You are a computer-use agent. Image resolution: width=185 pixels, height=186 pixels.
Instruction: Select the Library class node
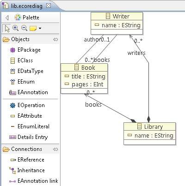[149, 133]
